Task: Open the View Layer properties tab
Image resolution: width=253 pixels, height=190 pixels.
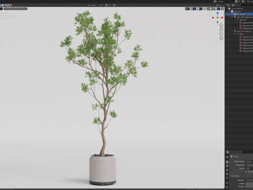Action: click(227, 170)
